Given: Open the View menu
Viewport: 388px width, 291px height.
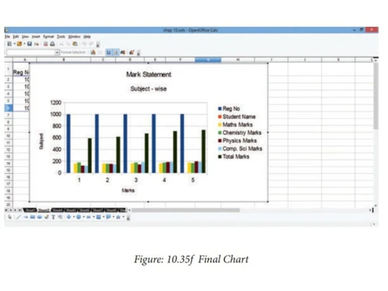Looking at the screenshot, I should pos(26,36).
